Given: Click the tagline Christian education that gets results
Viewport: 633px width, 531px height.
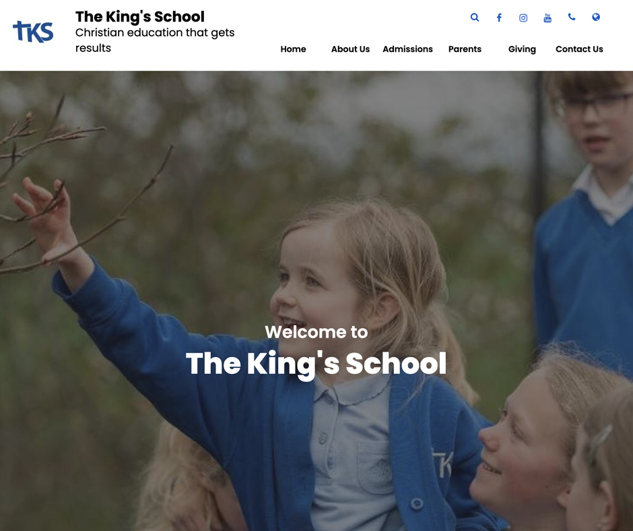Looking at the screenshot, I should pyautogui.click(x=155, y=40).
